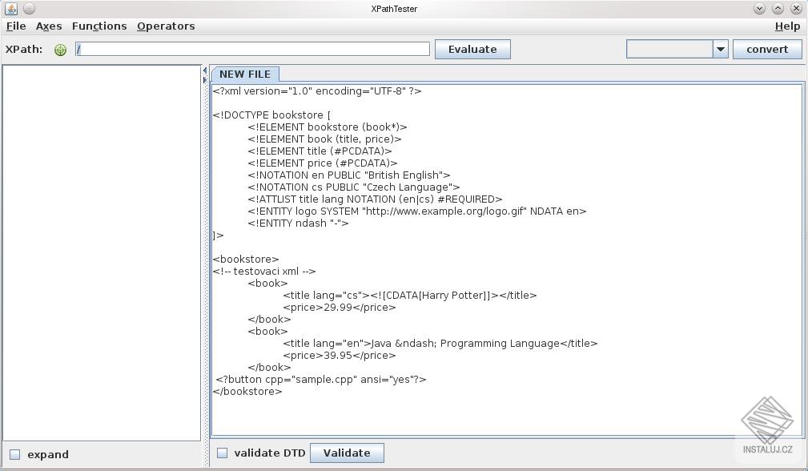This screenshot has height=471, width=808.
Task: Open the Help menu
Action: click(x=787, y=26)
